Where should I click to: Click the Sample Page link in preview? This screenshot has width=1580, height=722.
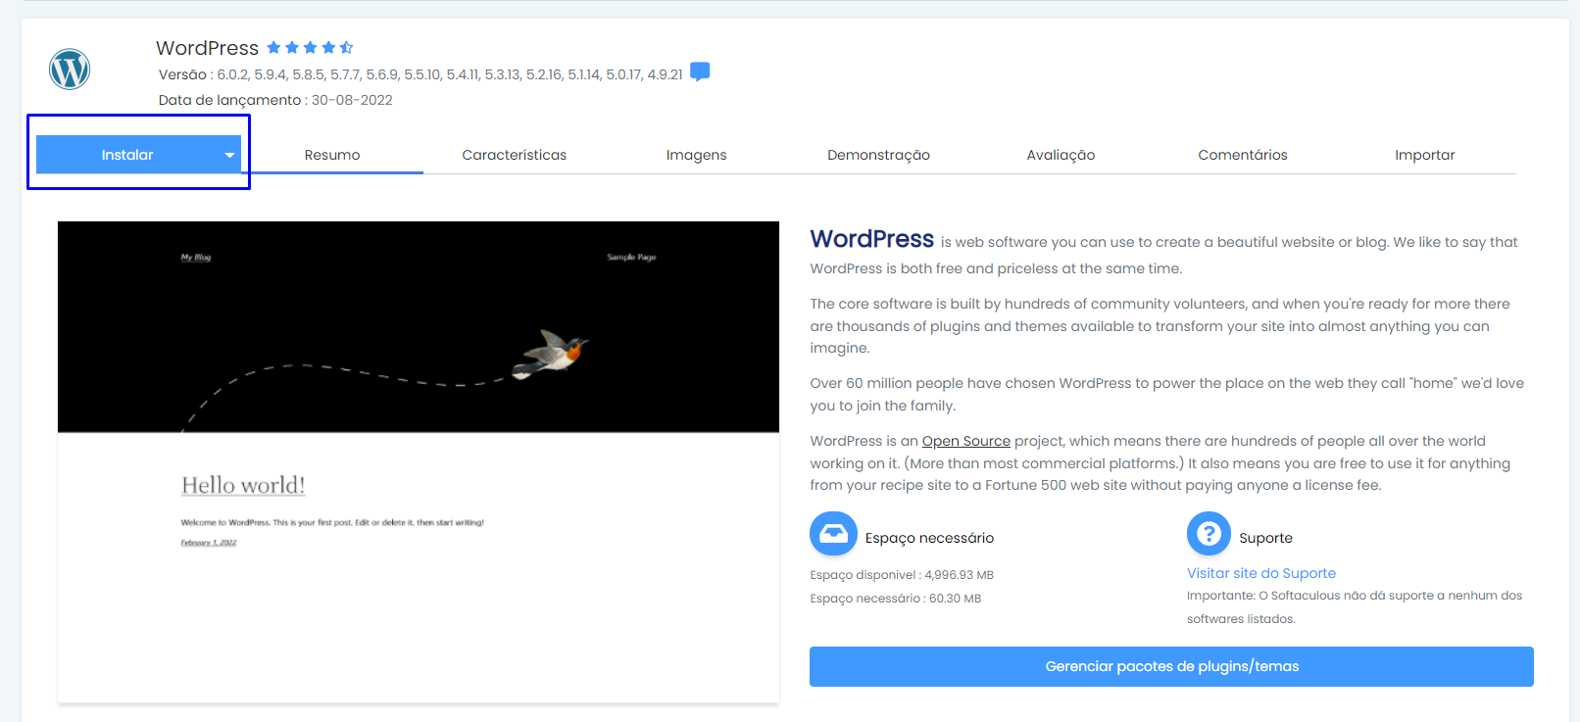pyautogui.click(x=631, y=257)
